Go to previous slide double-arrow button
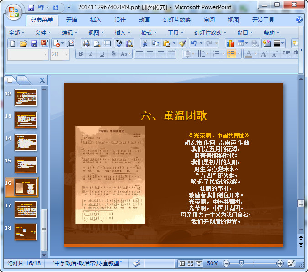The height and width of the screenshot is (272, 308). [301, 238]
